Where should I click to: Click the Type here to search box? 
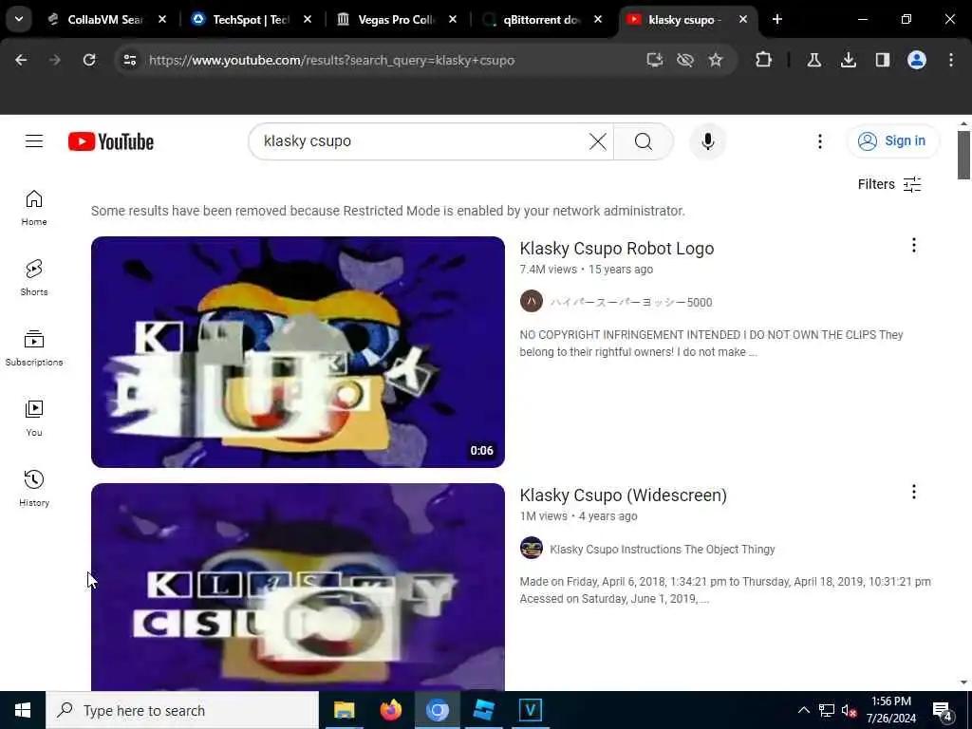(x=182, y=710)
